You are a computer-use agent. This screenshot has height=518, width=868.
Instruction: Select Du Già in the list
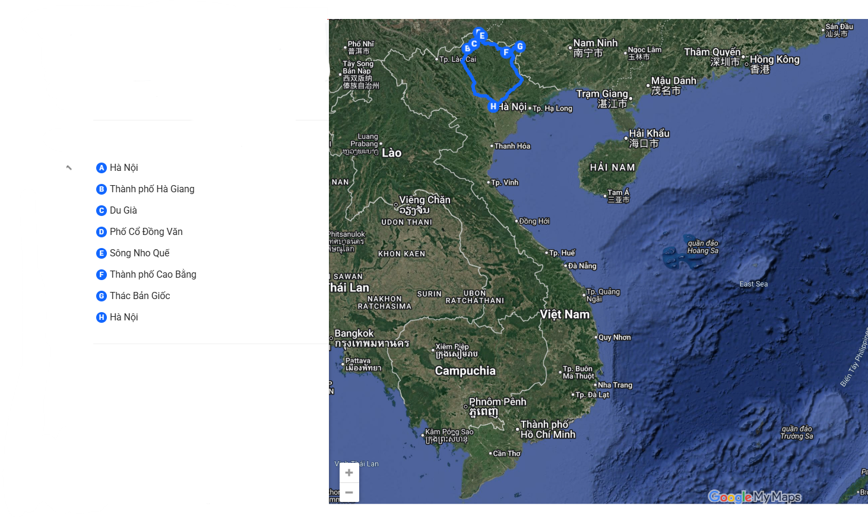pyautogui.click(x=123, y=211)
